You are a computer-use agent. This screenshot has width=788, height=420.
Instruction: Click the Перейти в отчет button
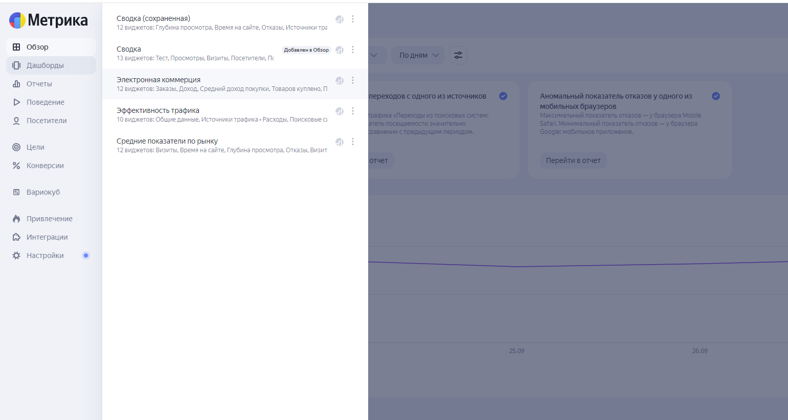[573, 160]
